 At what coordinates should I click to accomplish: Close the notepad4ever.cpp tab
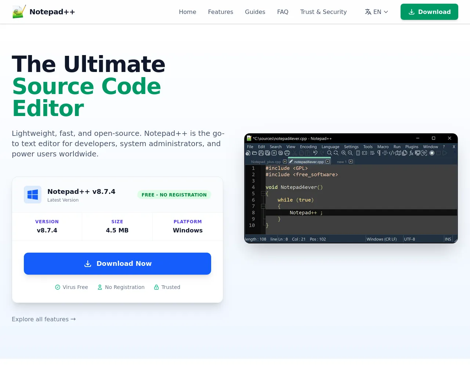coord(328,162)
